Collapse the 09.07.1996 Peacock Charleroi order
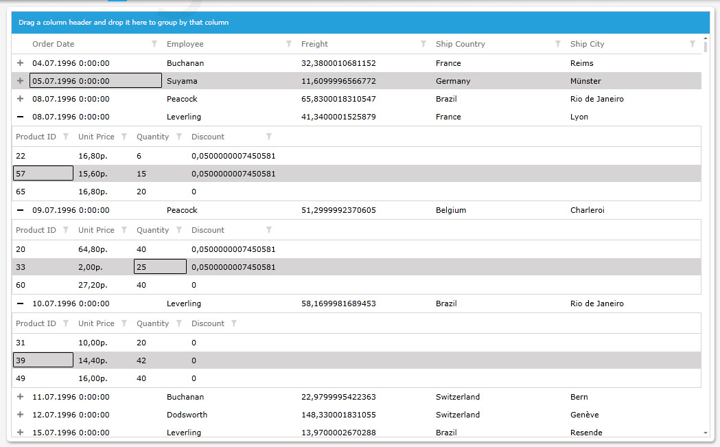The height and width of the screenshot is (447, 720). click(20, 210)
